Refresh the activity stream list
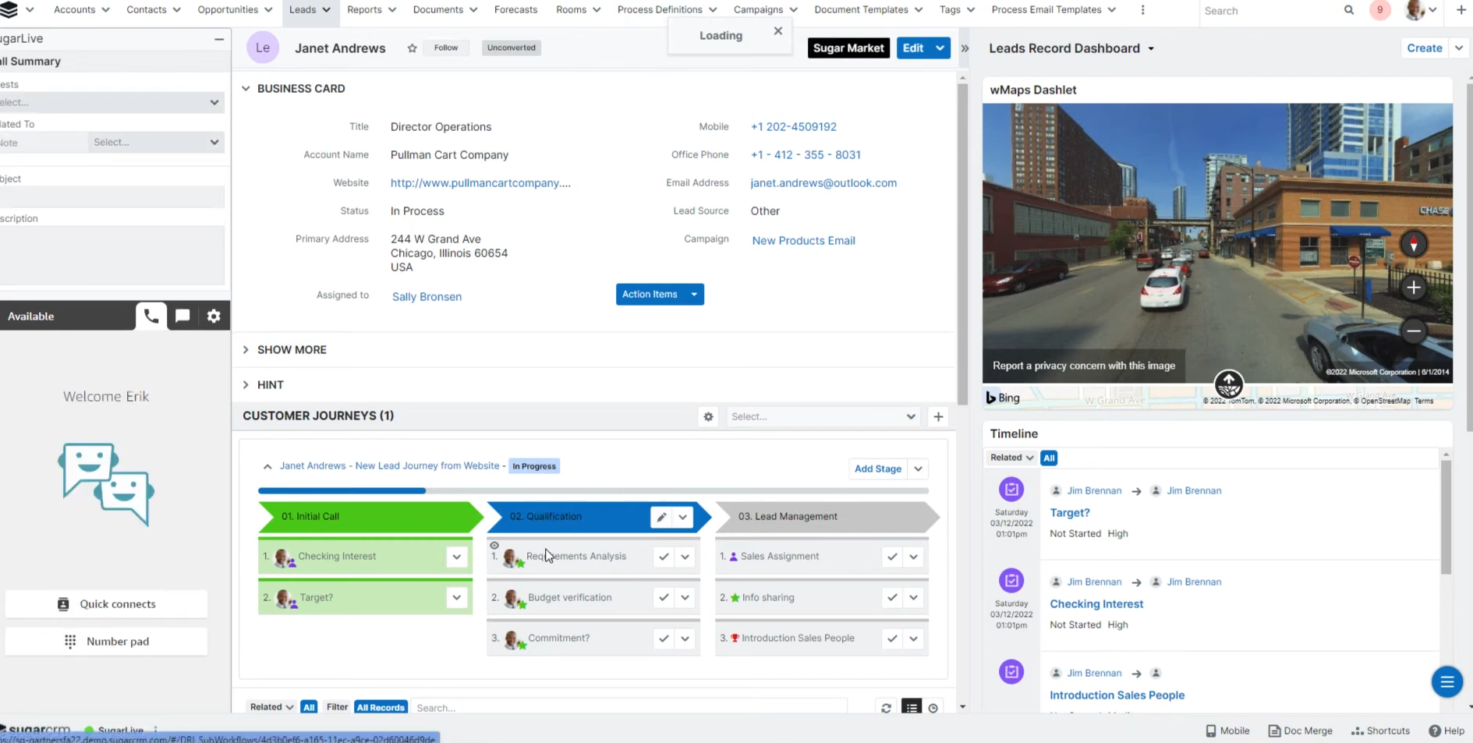The image size is (1473, 743). pyautogui.click(x=886, y=708)
